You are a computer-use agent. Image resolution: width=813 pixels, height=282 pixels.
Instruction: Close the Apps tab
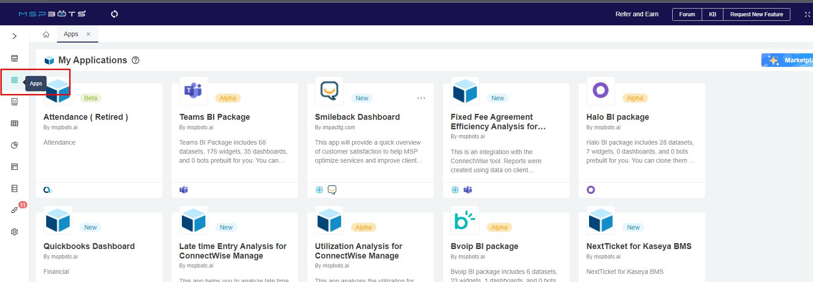coord(88,34)
